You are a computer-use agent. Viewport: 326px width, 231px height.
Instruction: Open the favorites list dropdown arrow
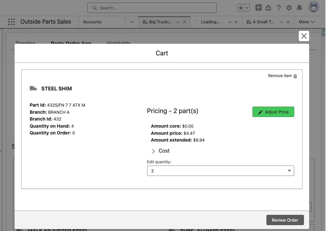pos(247,8)
